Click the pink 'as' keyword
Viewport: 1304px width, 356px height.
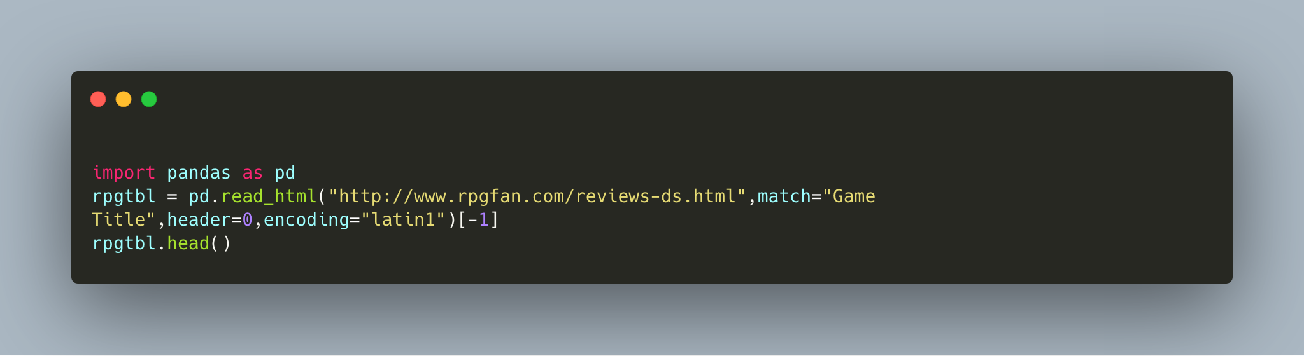pyautogui.click(x=252, y=173)
